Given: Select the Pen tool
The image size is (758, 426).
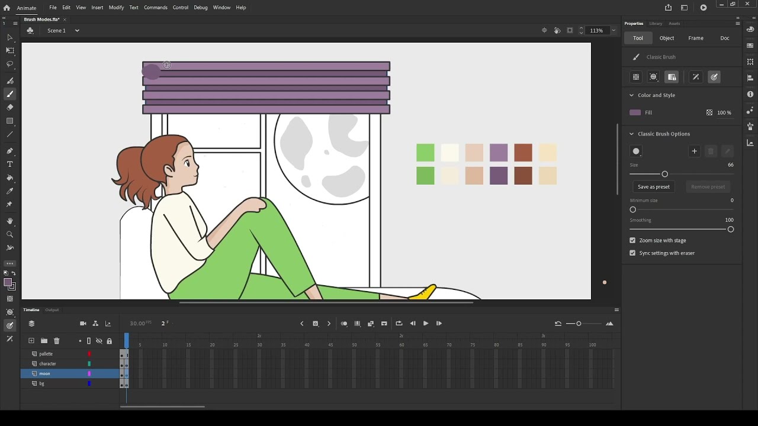Looking at the screenshot, I should [10, 151].
